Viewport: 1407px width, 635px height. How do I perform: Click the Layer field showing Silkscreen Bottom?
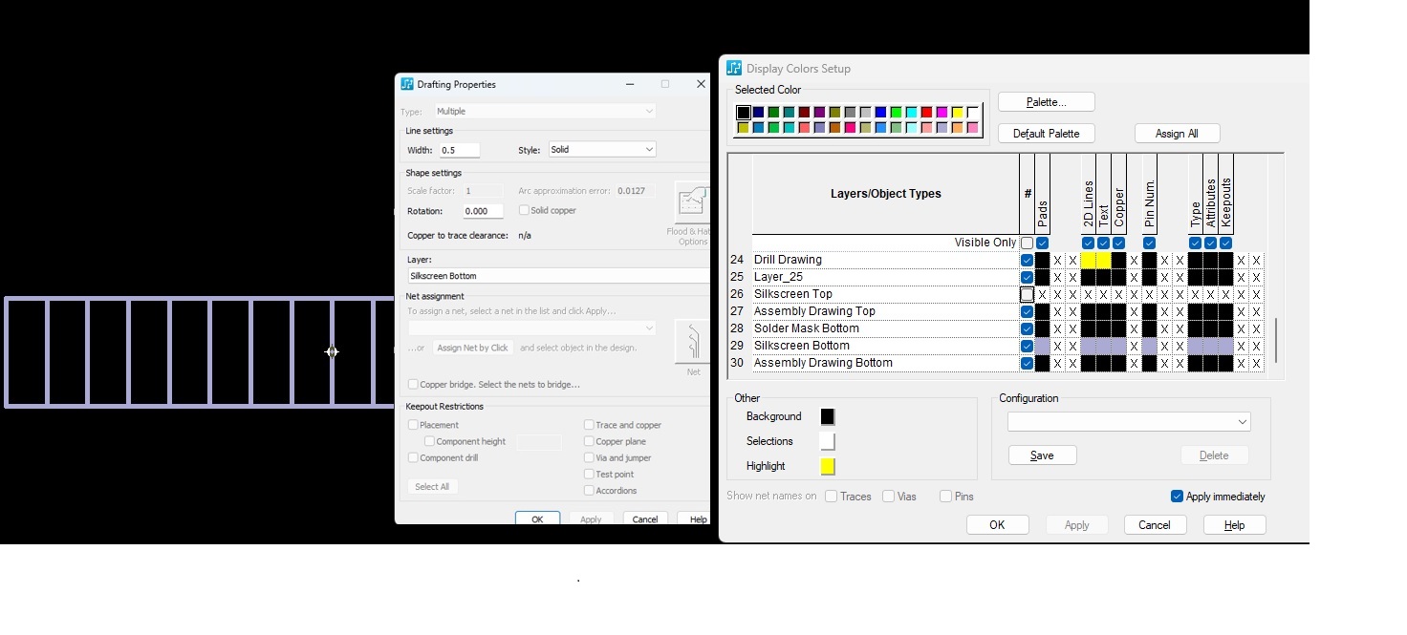[x=558, y=276]
